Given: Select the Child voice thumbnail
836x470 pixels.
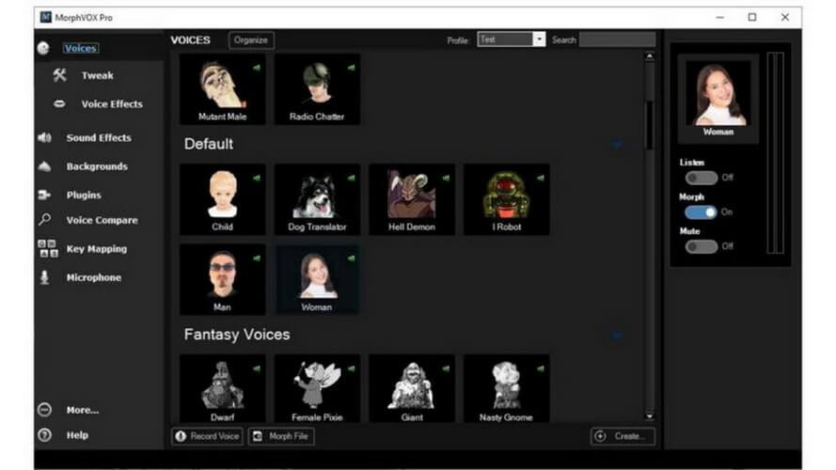Looking at the screenshot, I should pyautogui.click(x=222, y=199).
